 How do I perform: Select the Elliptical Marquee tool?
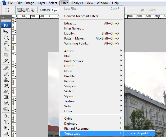(6, 37)
